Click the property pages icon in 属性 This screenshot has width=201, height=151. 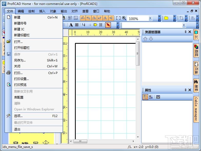point(158,97)
